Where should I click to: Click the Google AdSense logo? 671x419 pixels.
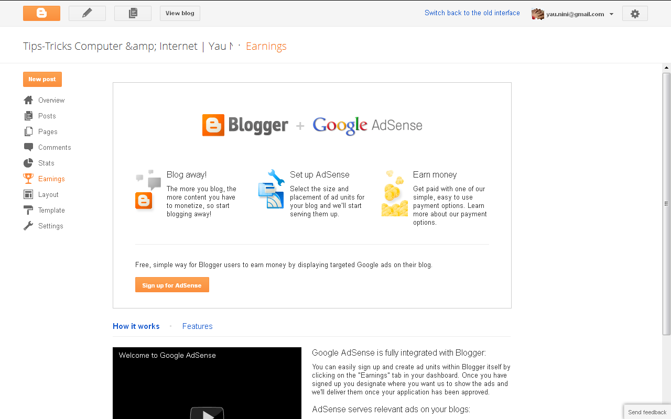point(367,125)
